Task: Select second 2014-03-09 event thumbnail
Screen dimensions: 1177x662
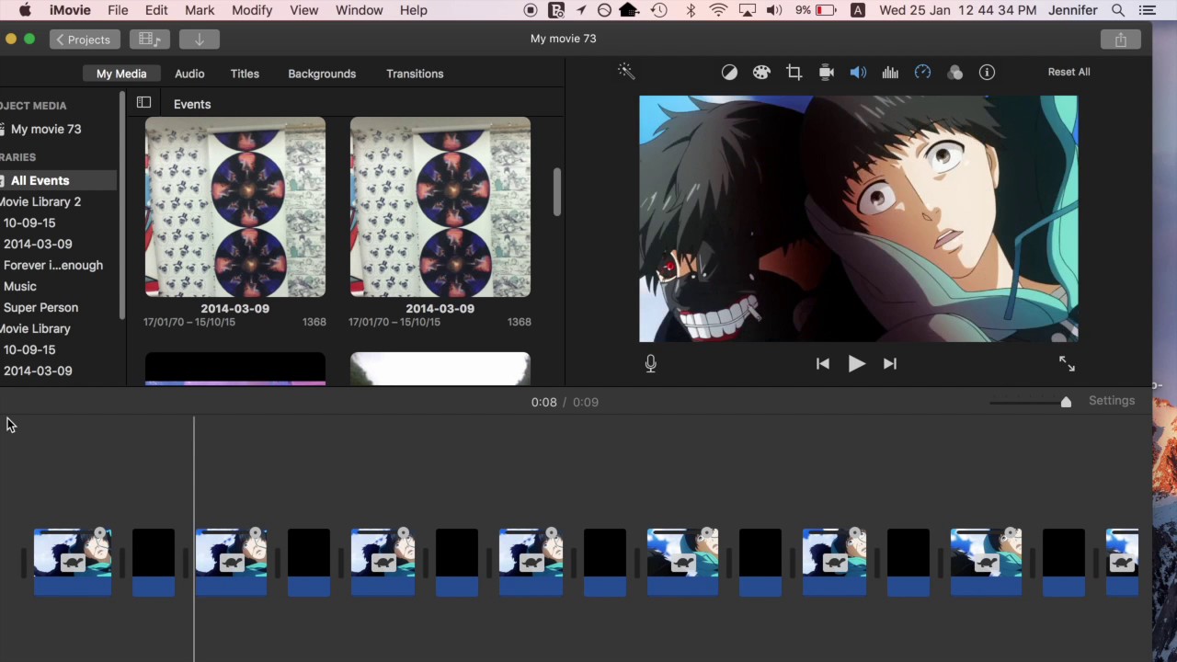Action: (440, 207)
